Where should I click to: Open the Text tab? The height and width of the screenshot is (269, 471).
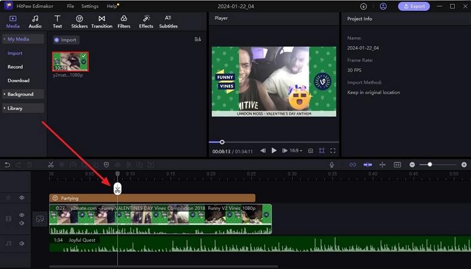click(x=57, y=22)
